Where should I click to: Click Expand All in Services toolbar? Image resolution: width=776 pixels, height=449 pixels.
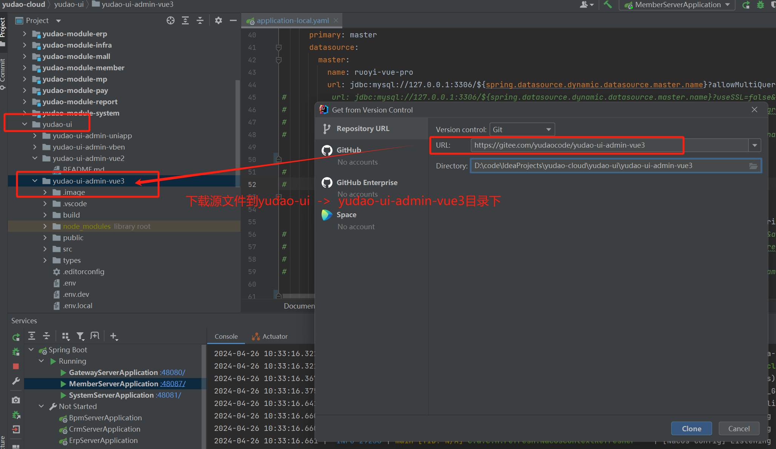pyautogui.click(x=32, y=336)
